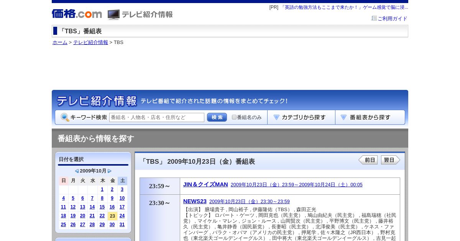The image size is (460, 241).
Task: Select October 19 in calendar
Action: tap(73, 216)
